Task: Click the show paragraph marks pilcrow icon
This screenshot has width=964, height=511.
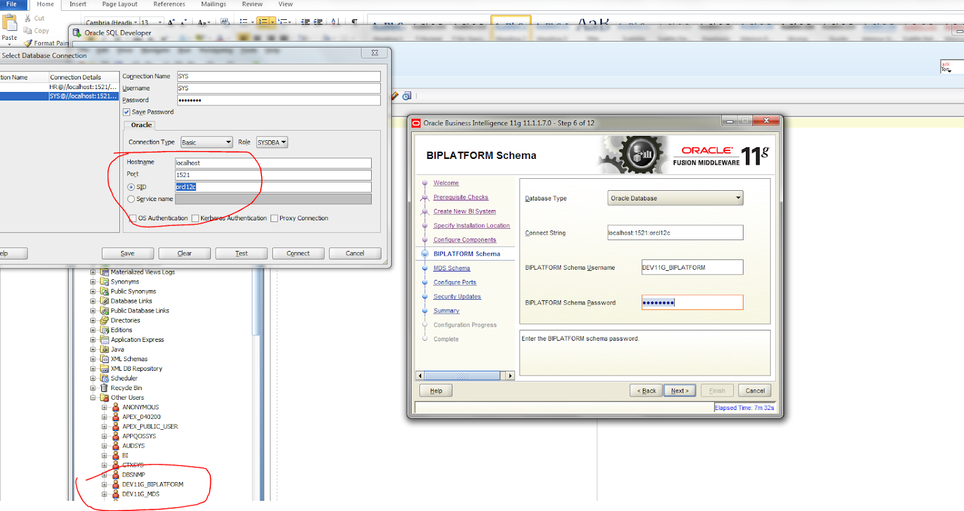Action: click(x=354, y=22)
